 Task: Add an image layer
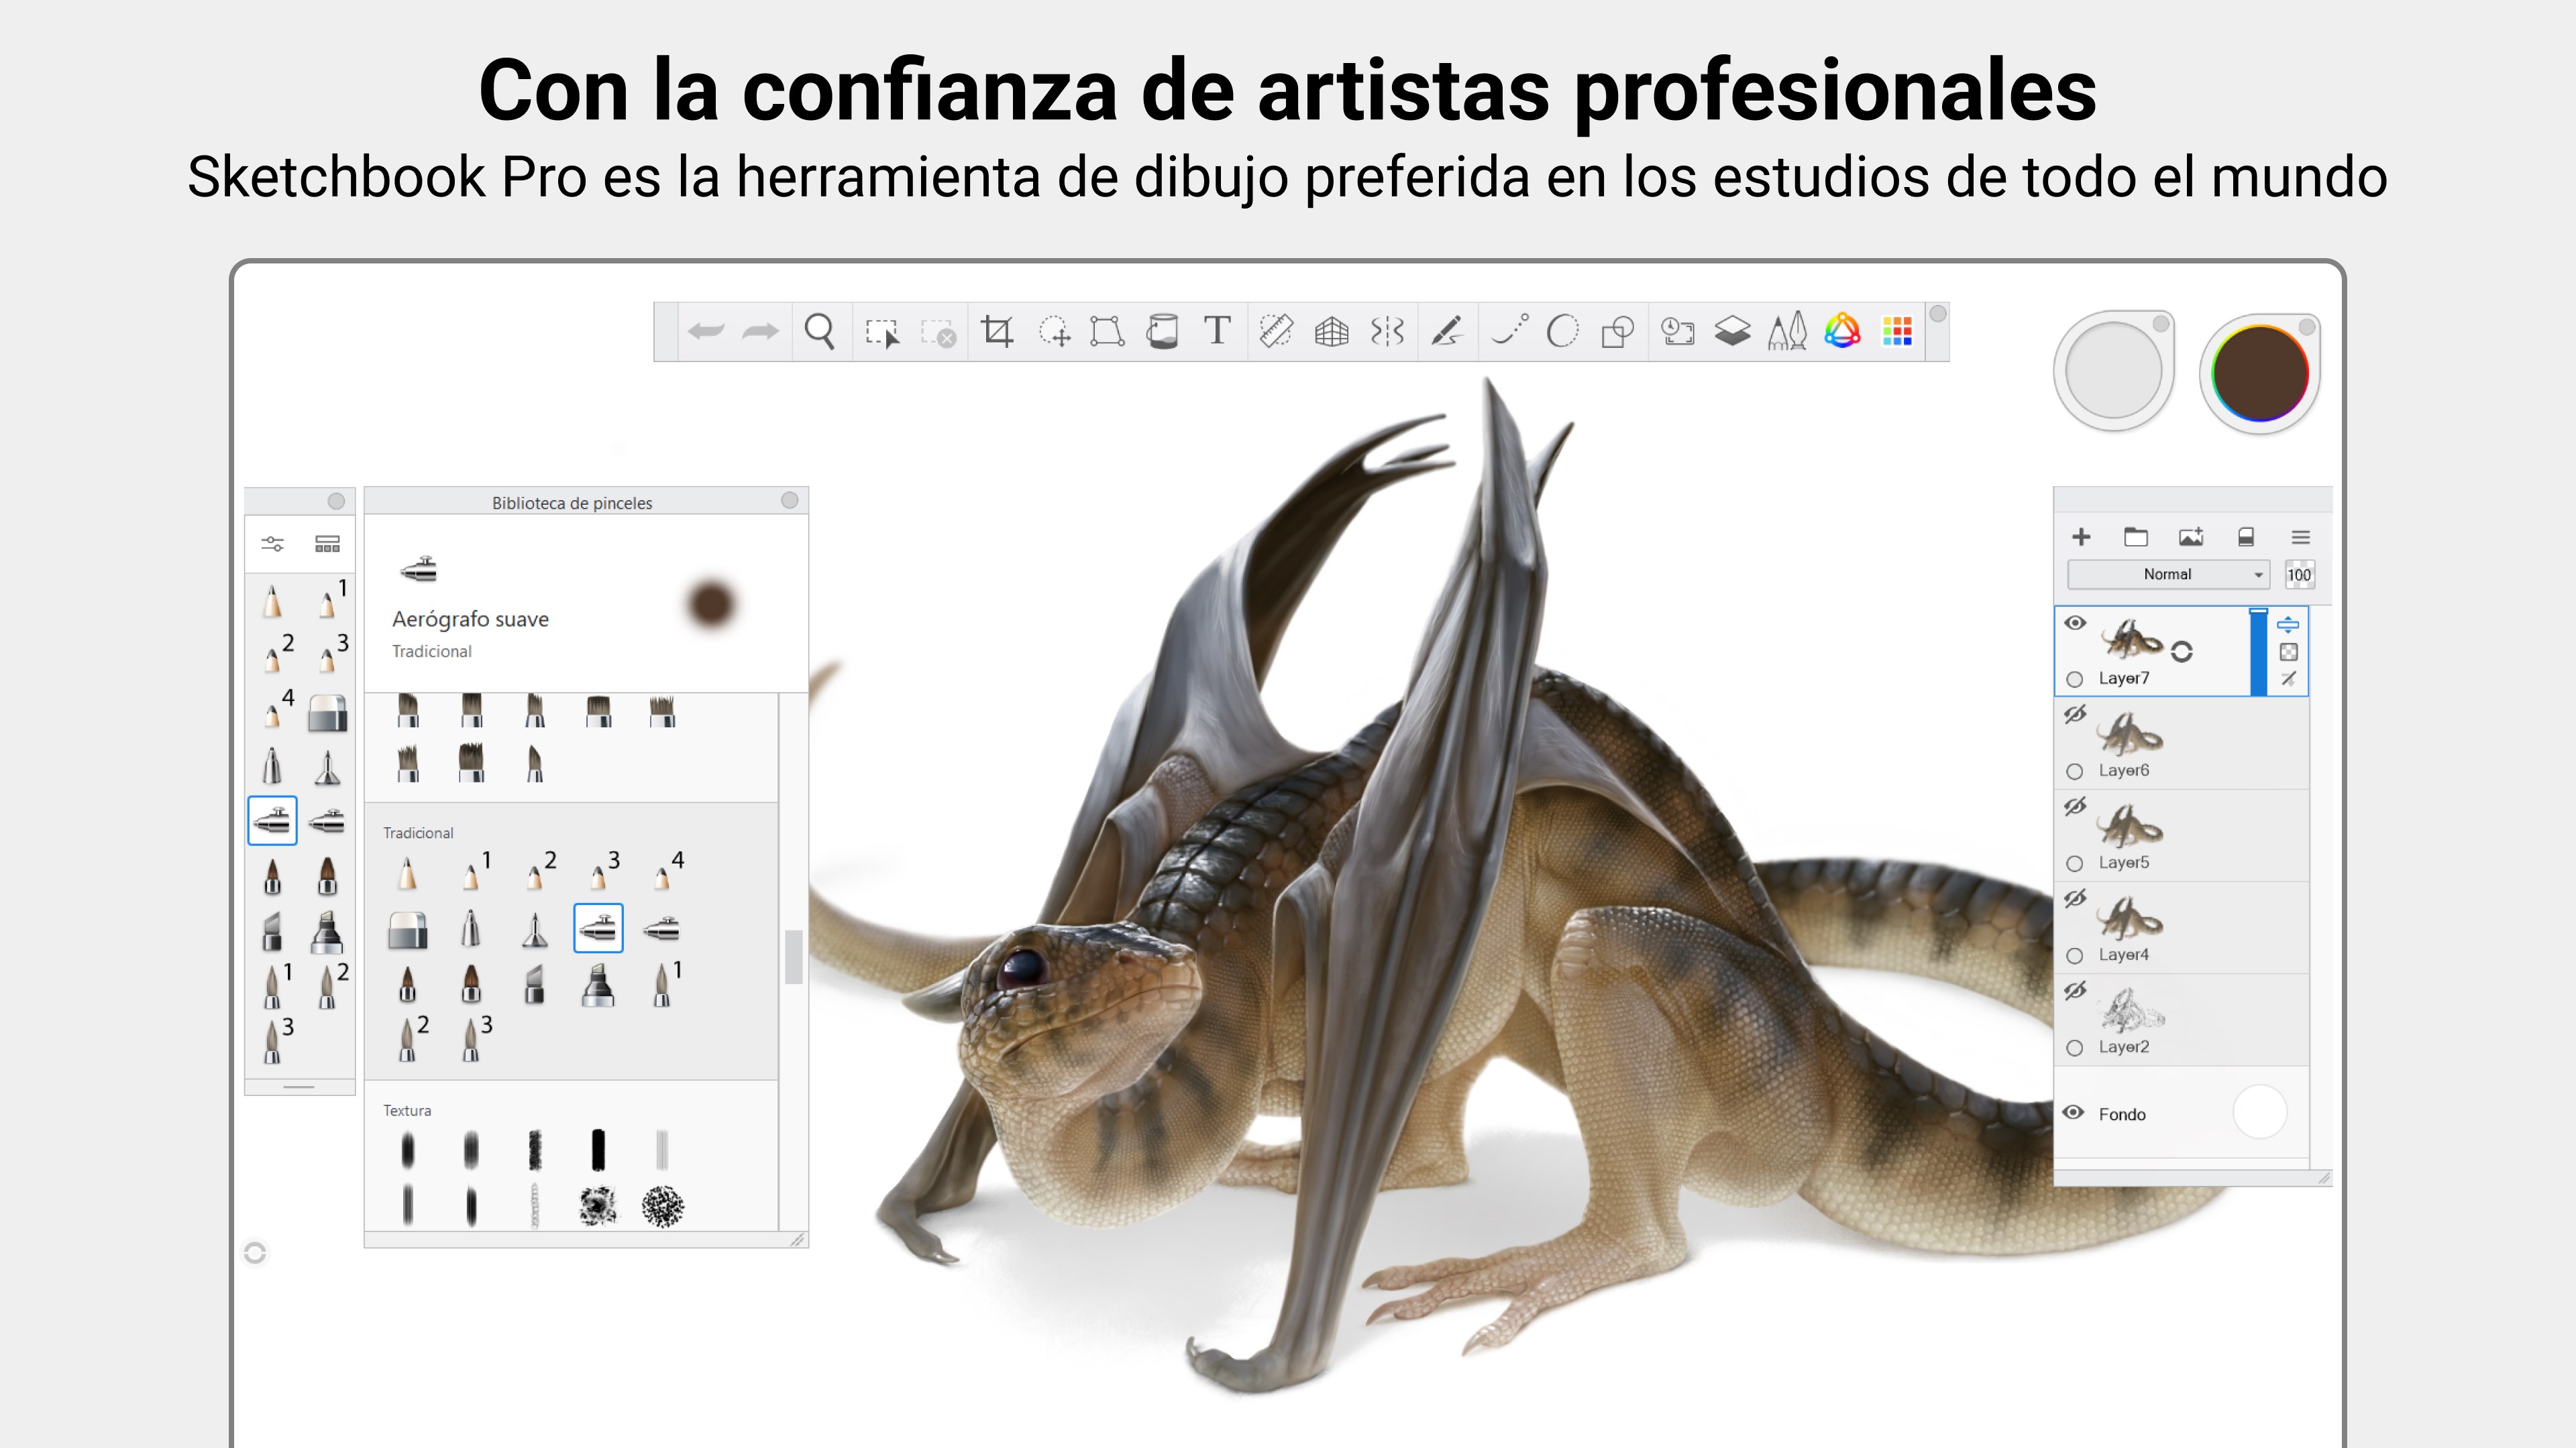click(2191, 536)
